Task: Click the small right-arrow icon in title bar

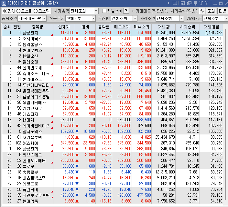Action: point(169,3)
